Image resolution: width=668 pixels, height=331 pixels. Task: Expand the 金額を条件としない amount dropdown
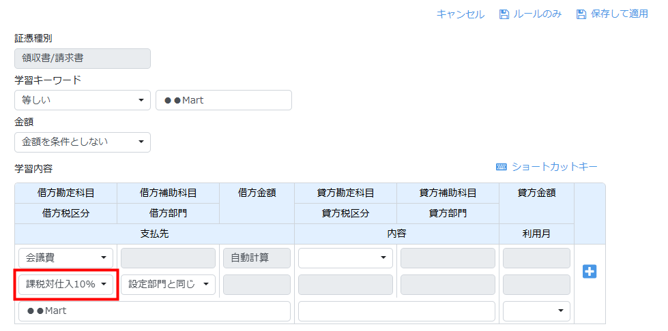[x=82, y=142]
